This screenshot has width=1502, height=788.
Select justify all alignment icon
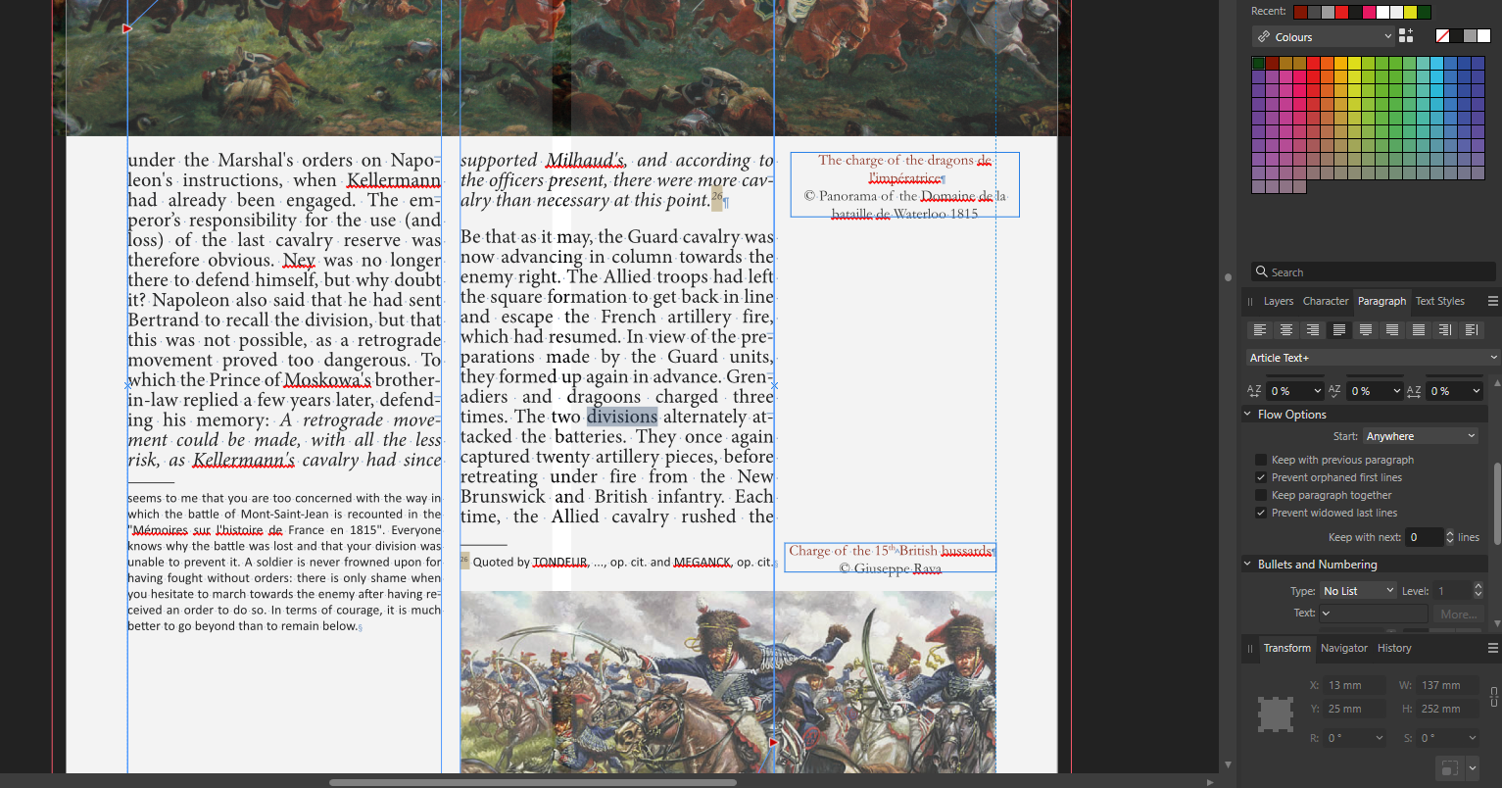pyautogui.click(x=1419, y=330)
